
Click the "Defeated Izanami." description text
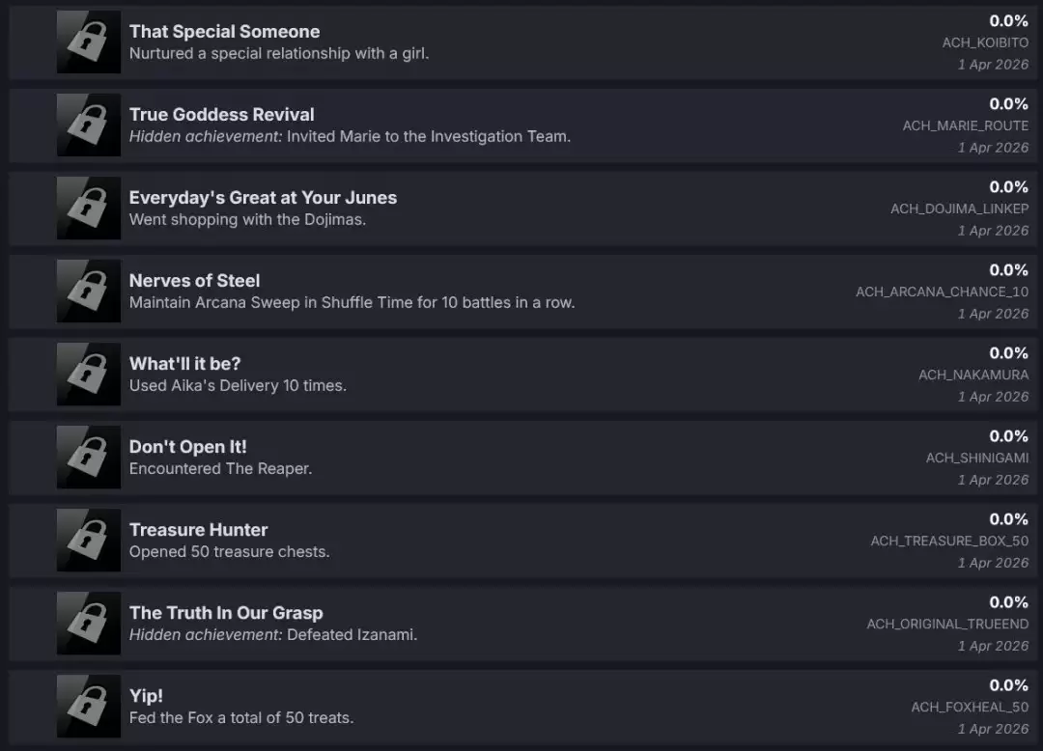[x=352, y=635]
